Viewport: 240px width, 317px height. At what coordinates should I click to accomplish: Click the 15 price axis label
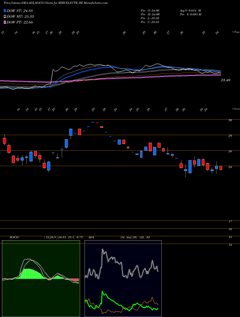coord(230,237)
